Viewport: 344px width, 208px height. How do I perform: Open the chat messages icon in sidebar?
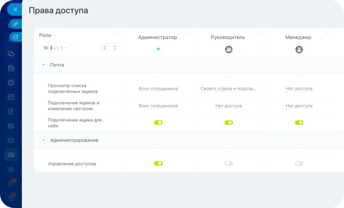[11, 54]
